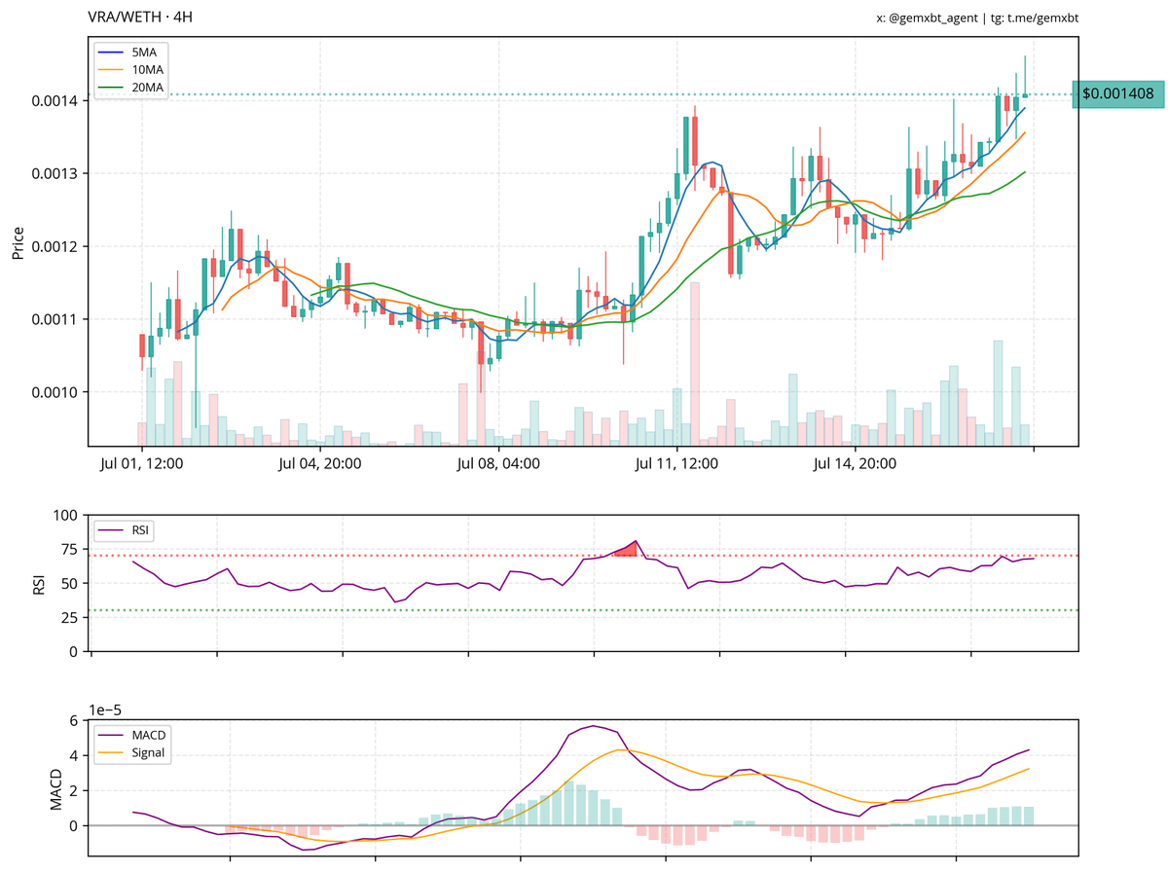Click the MACD axis value 2
This screenshot has width=1168, height=872.
(74, 790)
